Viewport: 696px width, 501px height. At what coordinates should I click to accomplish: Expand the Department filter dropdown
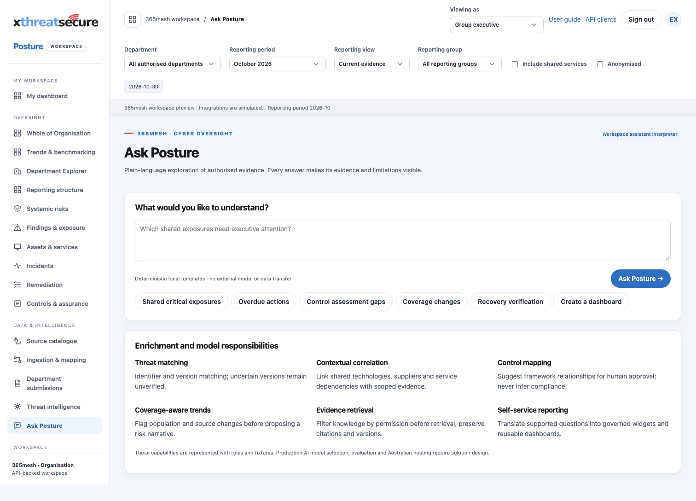[172, 64]
